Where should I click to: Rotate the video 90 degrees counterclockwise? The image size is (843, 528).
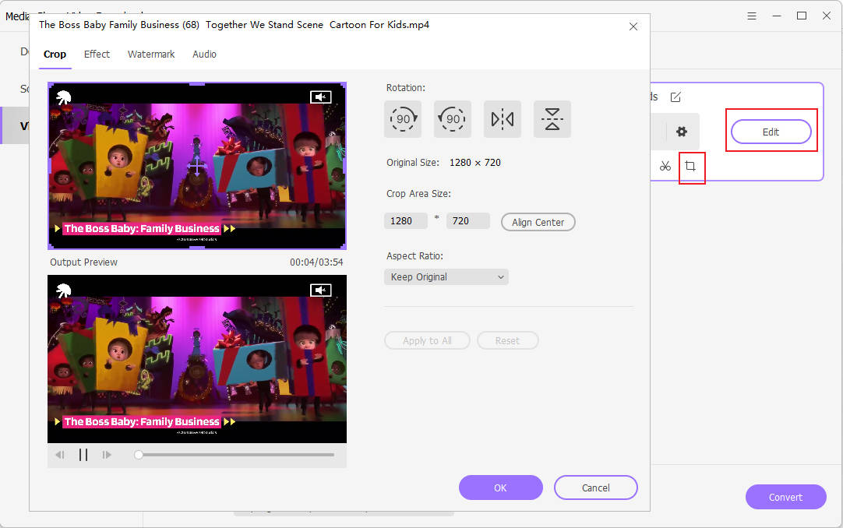[453, 118]
